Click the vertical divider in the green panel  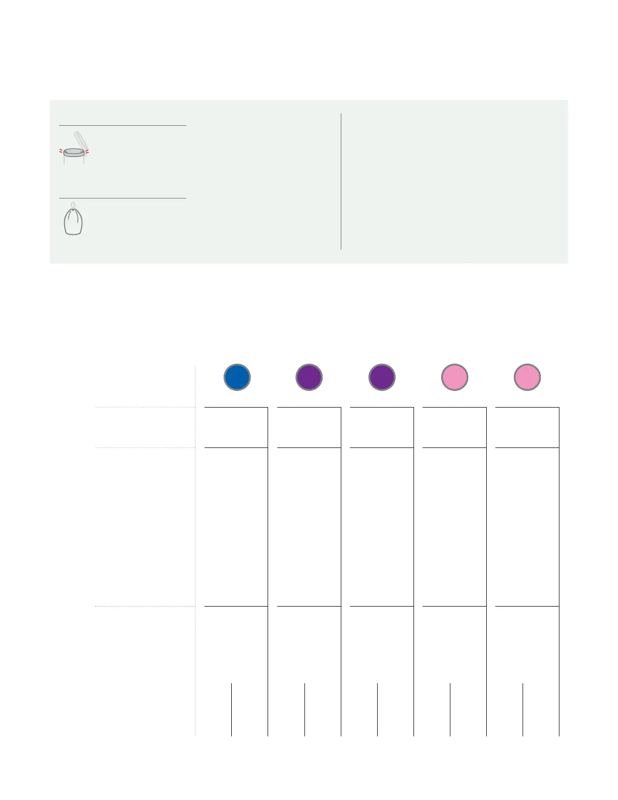click(341, 181)
